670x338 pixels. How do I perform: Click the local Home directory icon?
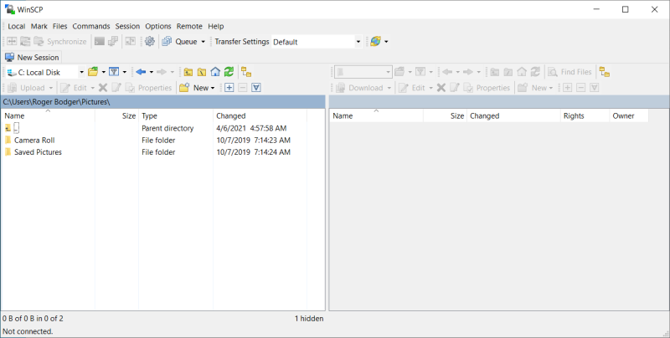[215, 72]
